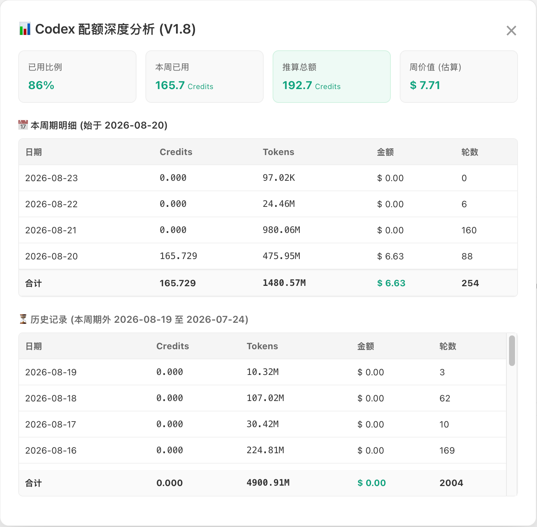Image resolution: width=537 pixels, height=527 pixels.
Task: Click the 日期 header in current period table
Action: 34,152
